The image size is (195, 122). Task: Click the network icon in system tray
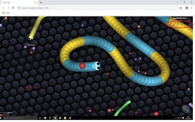178,118
